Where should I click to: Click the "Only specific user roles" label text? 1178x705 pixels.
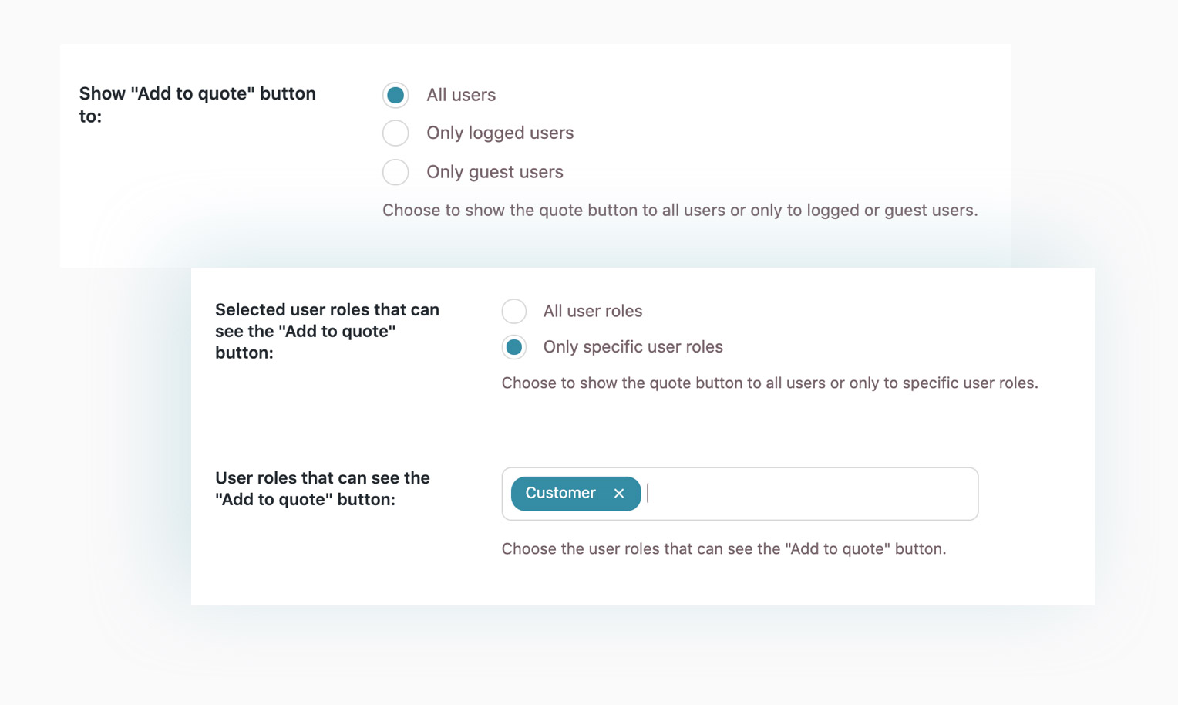tap(633, 347)
